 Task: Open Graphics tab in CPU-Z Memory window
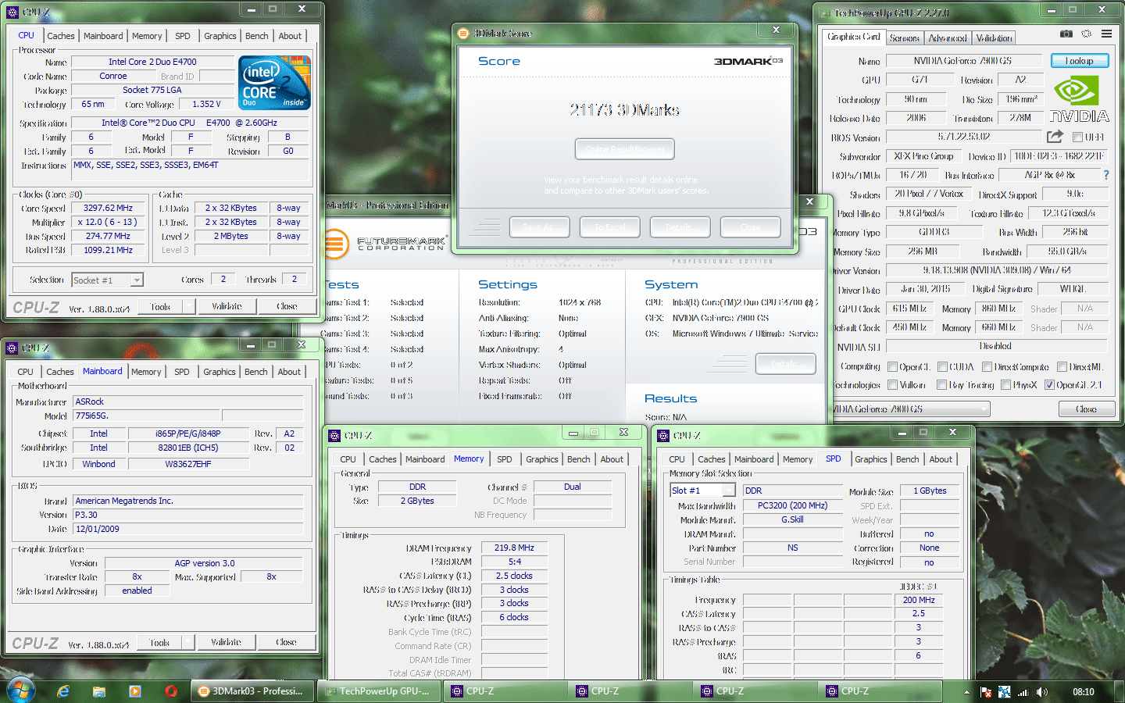click(542, 459)
